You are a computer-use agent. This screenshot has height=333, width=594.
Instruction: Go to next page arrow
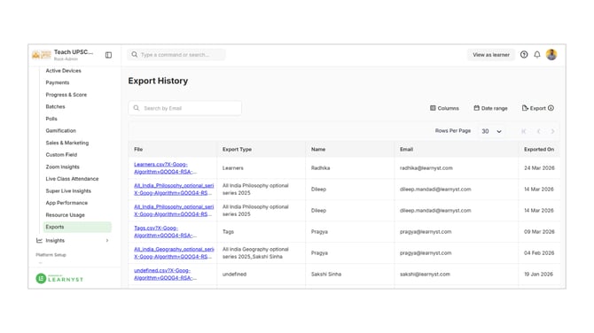point(552,131)
